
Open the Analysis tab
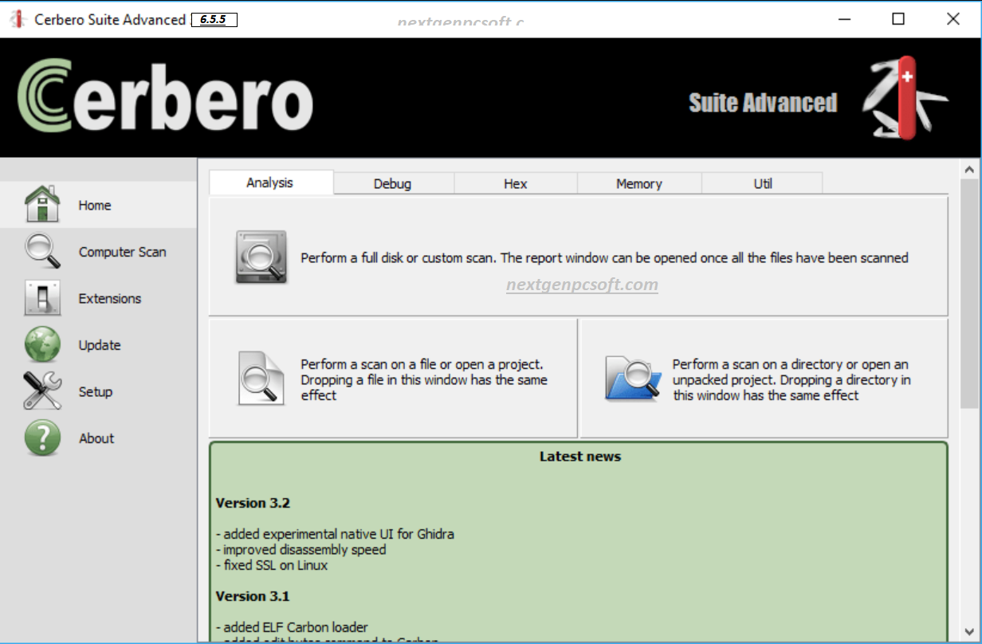pyautogui.click(x=270, y=183)
